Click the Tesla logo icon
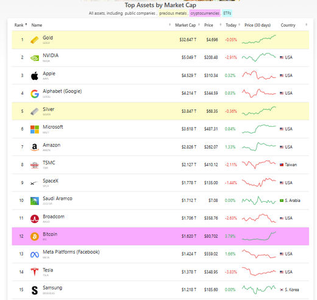 click(35, 272)
